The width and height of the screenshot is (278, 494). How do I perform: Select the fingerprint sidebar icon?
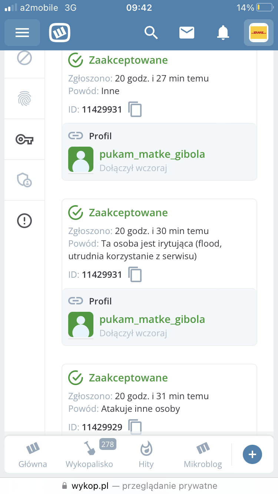pyautogui.click(x=24, y=99)
